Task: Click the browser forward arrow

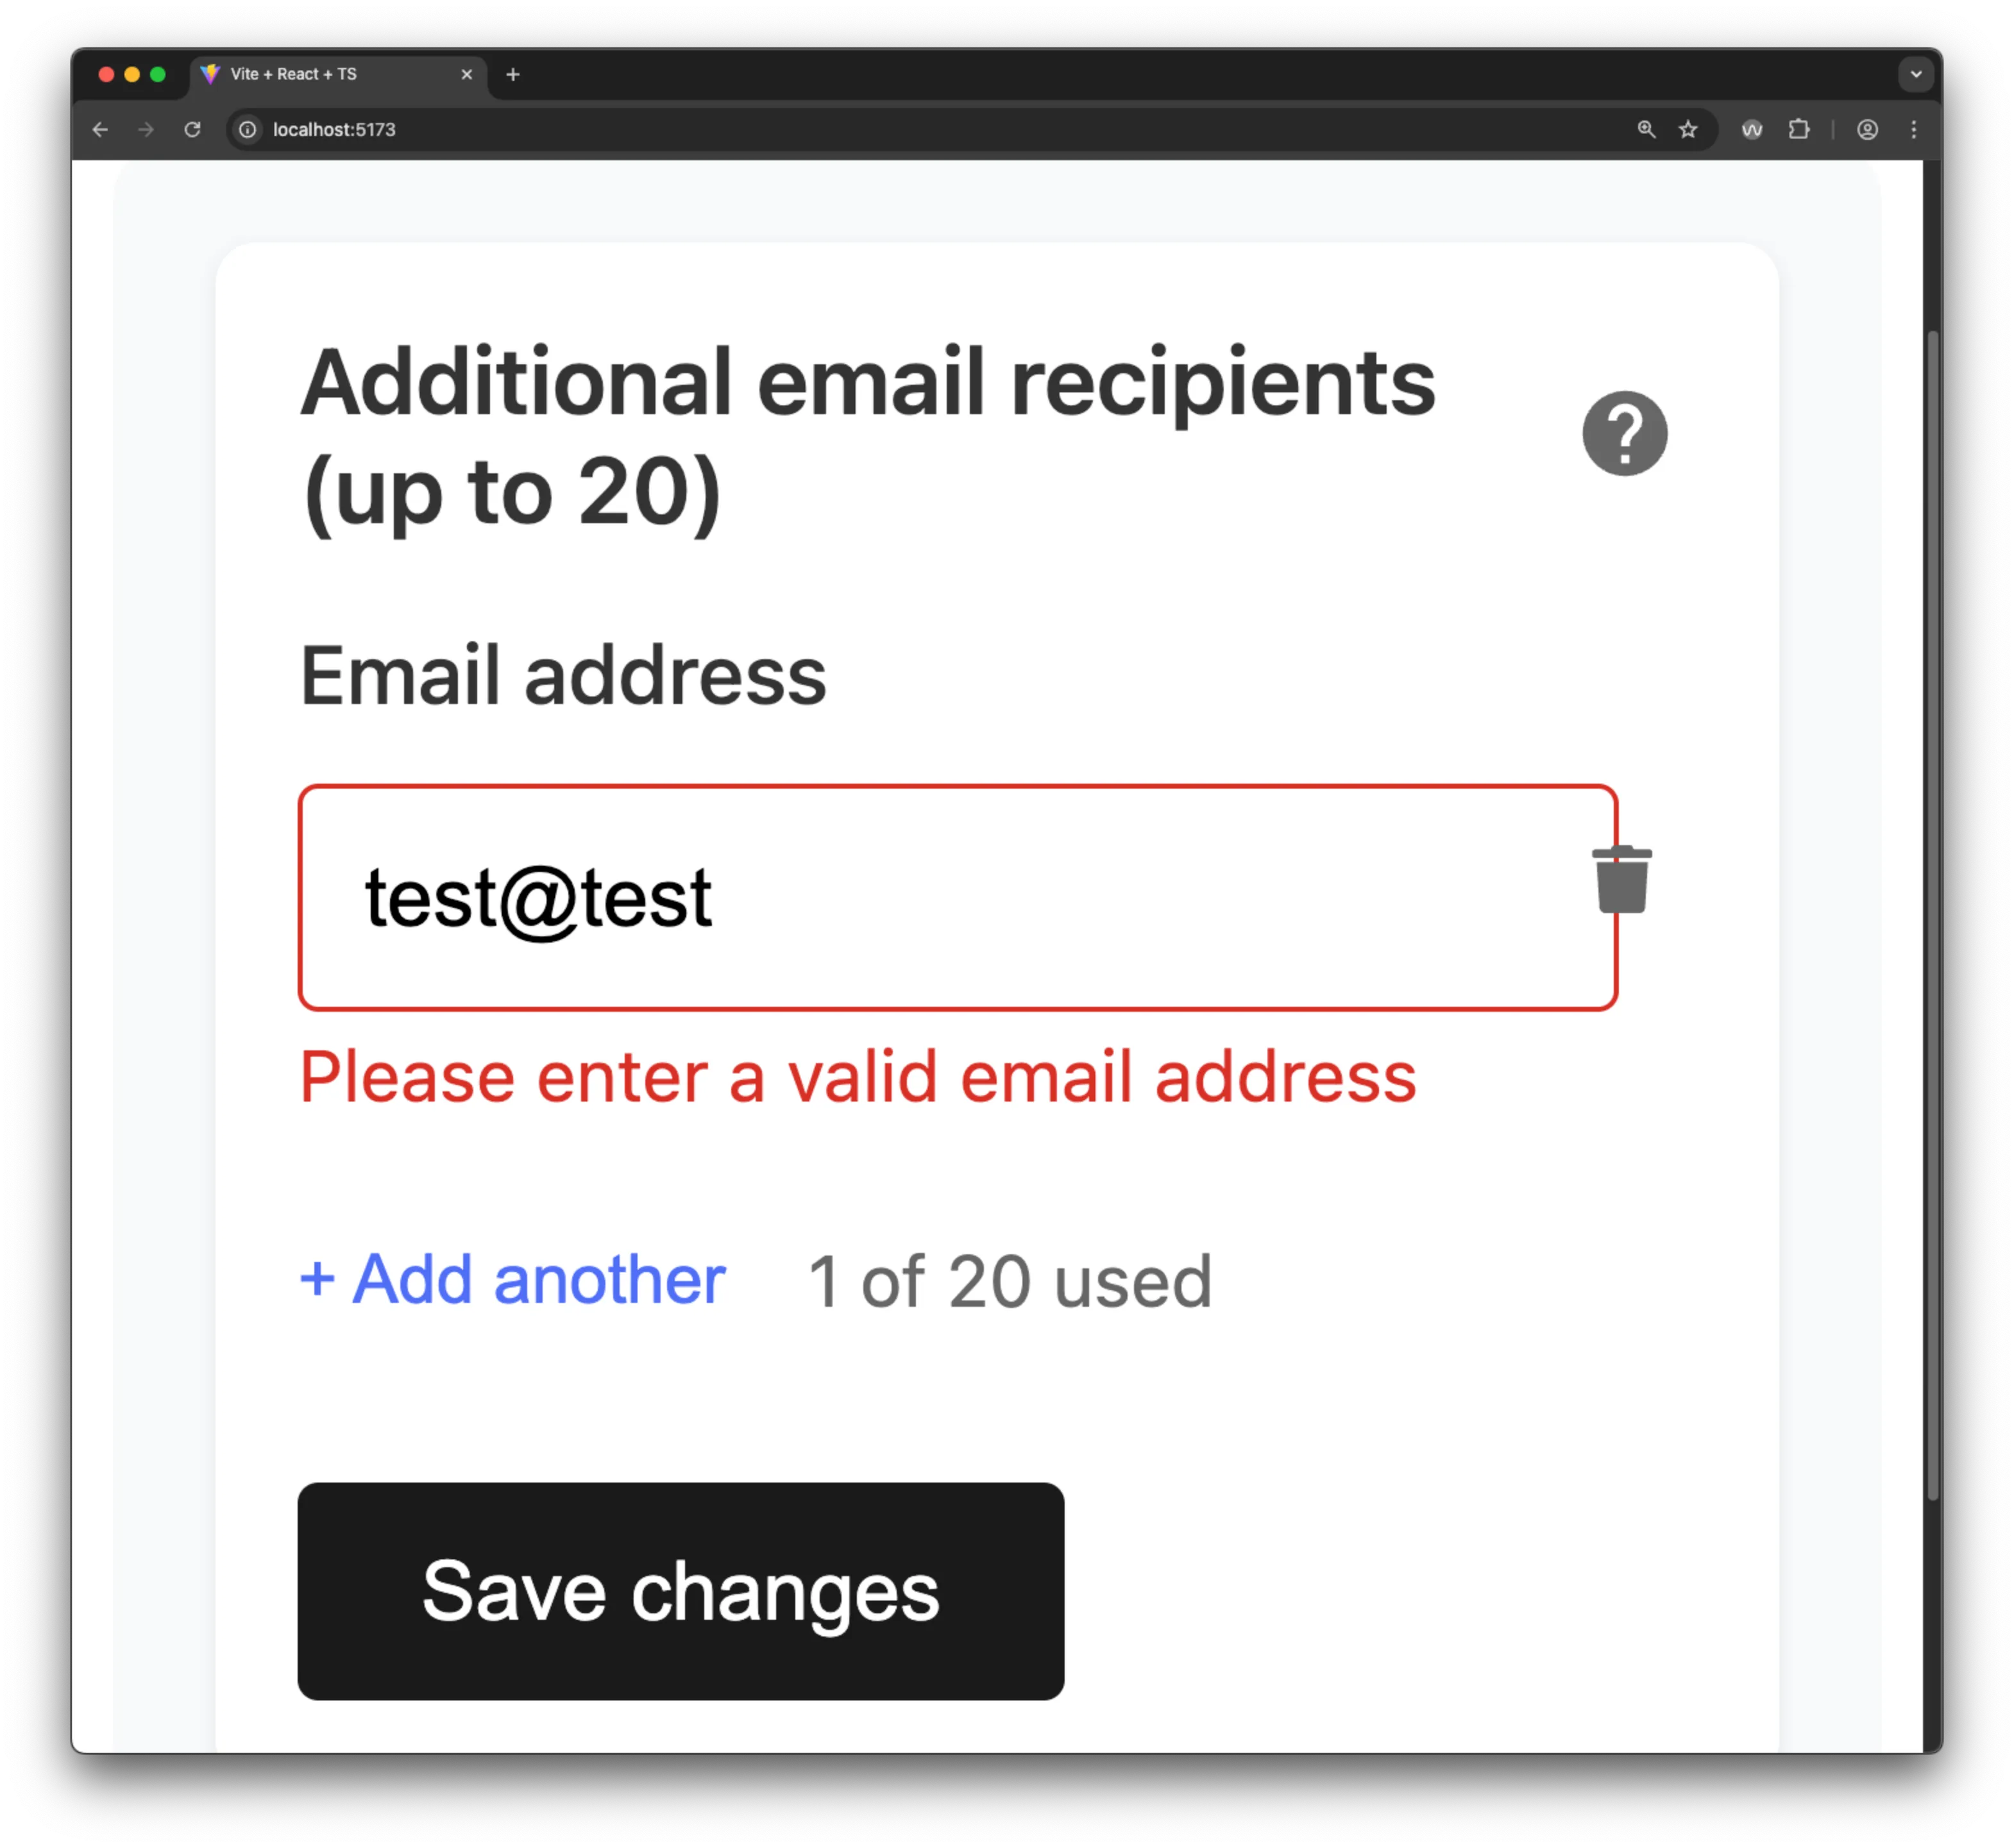Action: click(x=146, y=129)
